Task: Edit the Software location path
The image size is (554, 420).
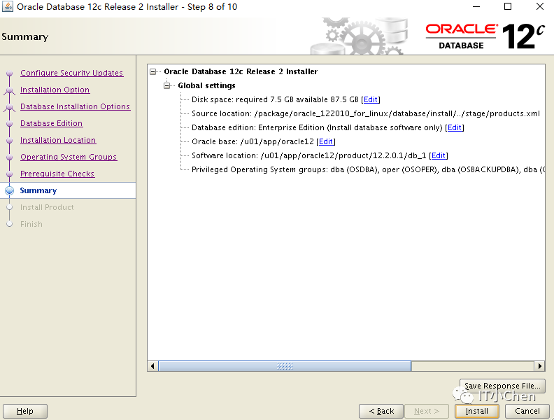Action: click(x=439, y=155)
